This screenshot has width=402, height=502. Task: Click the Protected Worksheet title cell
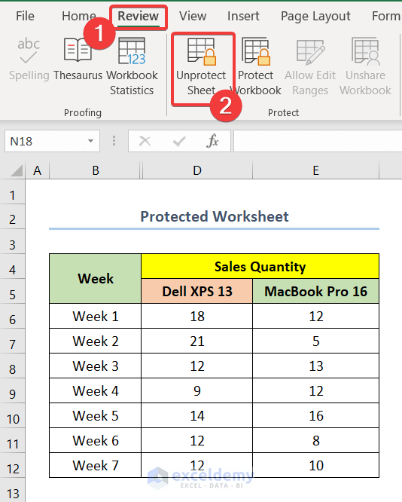pos(215,216)
